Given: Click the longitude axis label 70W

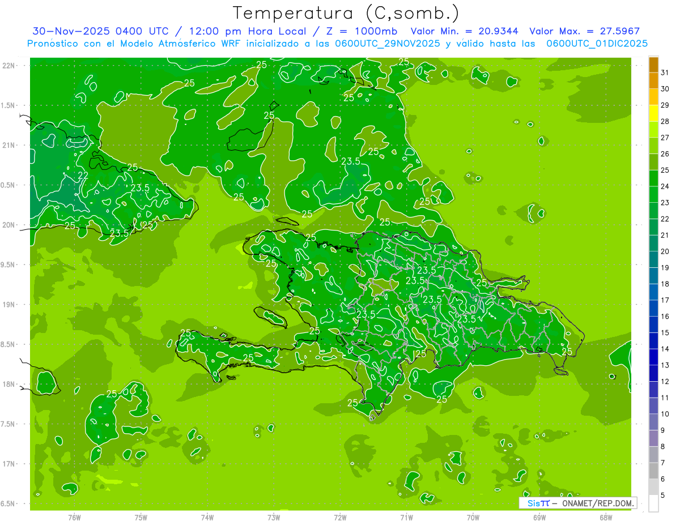Looking at the screenshot, I should pos(473,518).
